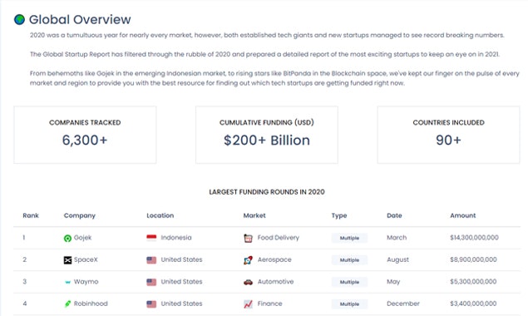
Task: Click the Multiple badge in SpaceX row
Action: point(349,260)
